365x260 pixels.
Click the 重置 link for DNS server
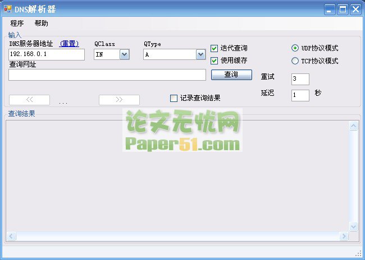coord(69,44)
